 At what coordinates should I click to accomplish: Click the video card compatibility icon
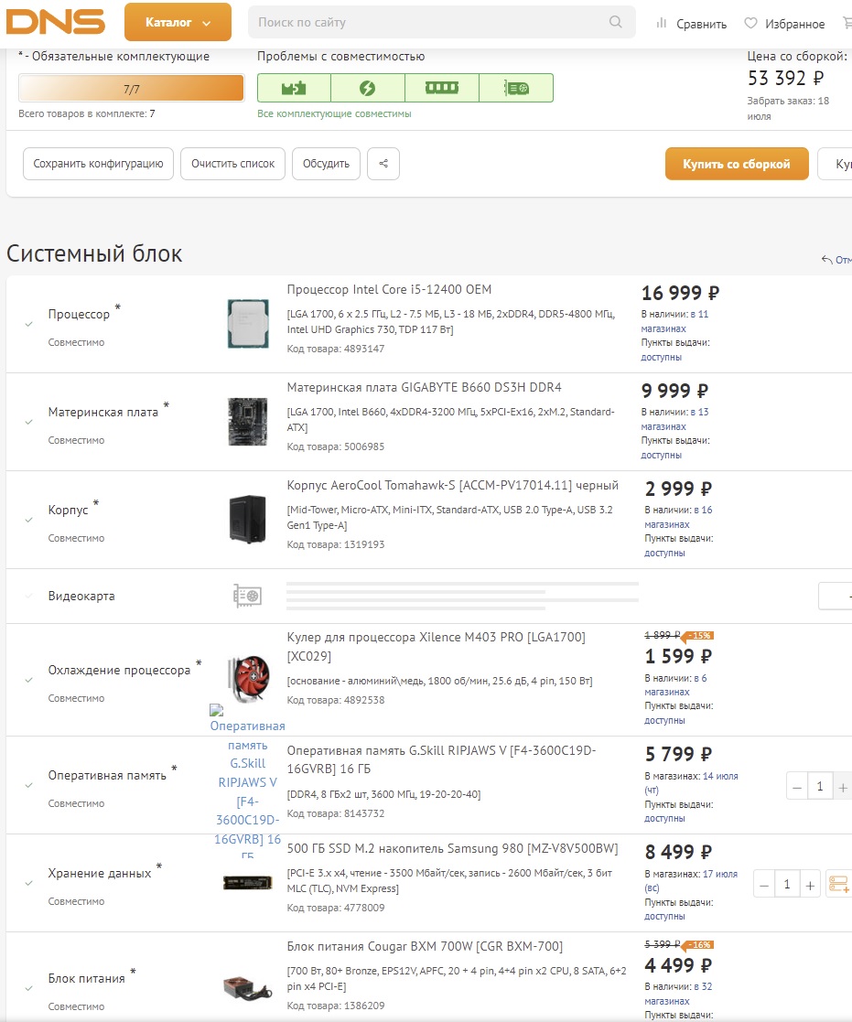point(516,88)
